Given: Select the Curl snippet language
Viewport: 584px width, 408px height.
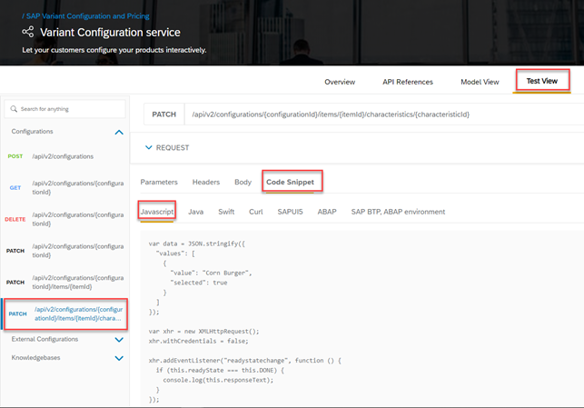Looking at the screenshot, I should point(256,212).
